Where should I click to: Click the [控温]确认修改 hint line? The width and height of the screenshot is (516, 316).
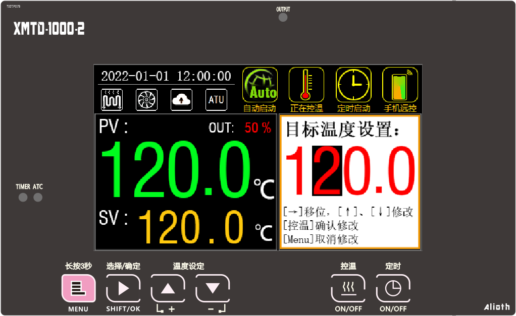pos(321,226)
